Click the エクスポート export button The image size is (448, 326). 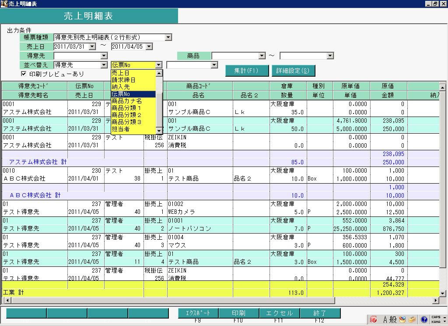click(x=198, y=313)
